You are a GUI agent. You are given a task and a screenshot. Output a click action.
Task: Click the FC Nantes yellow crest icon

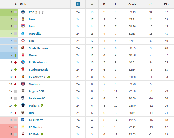(23, 127)
